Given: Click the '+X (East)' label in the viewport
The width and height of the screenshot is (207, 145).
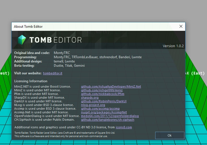Looking at the screenshot, I should pos(195,73).
